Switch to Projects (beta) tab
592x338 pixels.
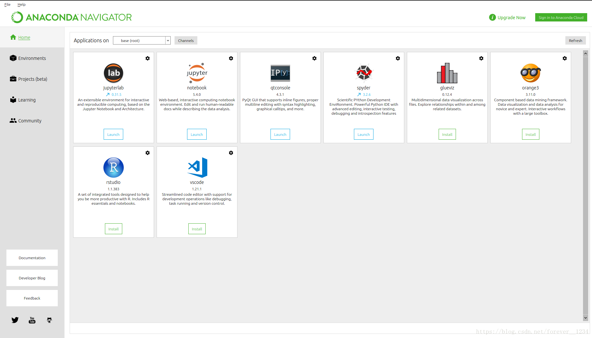pos(32,79)
